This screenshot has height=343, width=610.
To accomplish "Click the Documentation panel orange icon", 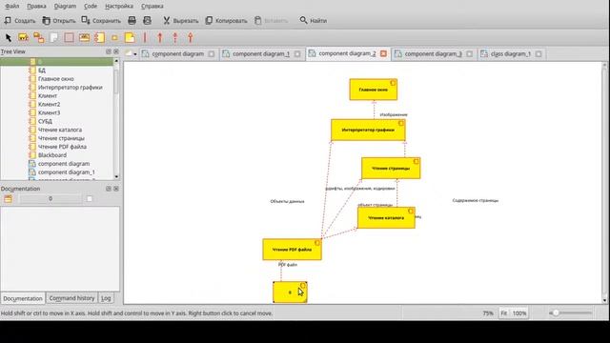I will 8,199.
